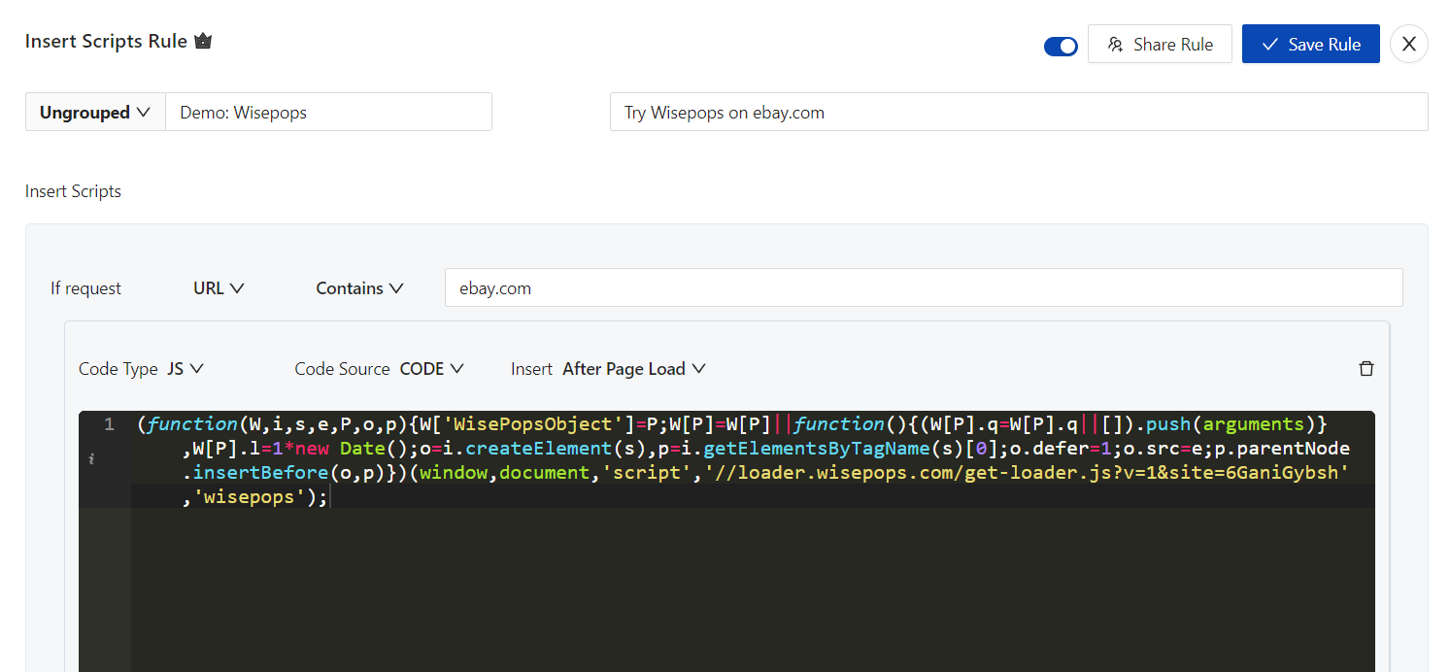Open the Contains operator dropdown
This screenshot has width=1450, height=672.
[x=359, y=287]
